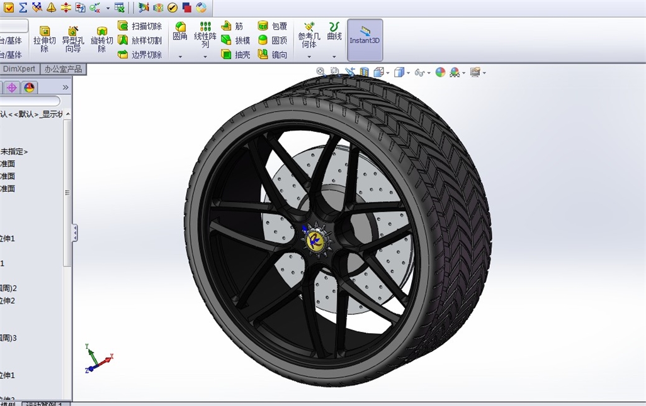
Task: Click Zoom to Area icon in view toolbar
Action: [334, 72]
